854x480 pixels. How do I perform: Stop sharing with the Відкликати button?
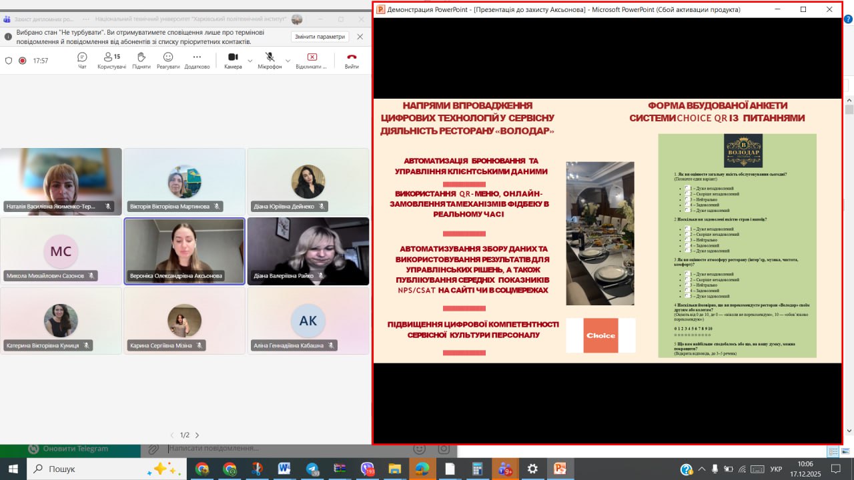(312, 60)
